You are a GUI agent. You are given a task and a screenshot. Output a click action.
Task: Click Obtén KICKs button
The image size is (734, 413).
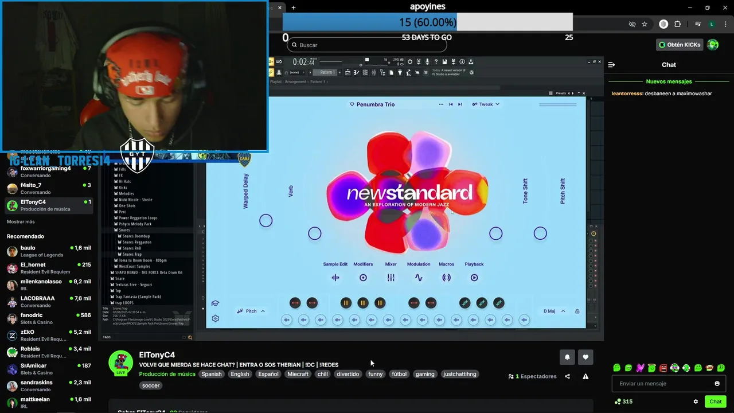(x=680, y=45)
